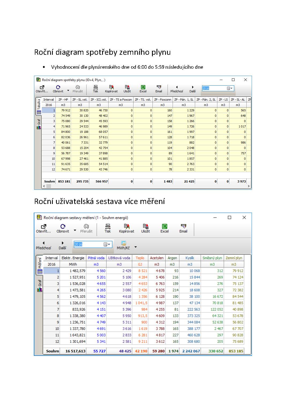This screenshot has height=405, width=286.
Task: Select row 7 header in sestavy měření table
Action: click(x=51, y=309)
